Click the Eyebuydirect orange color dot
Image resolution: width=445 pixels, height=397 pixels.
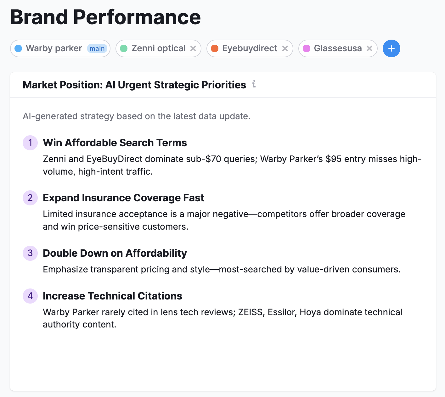click(x=215, y=48)
